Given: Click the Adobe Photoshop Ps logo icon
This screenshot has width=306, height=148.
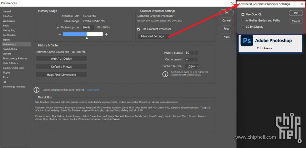Looking at the screenshot, I should point(247,41).
